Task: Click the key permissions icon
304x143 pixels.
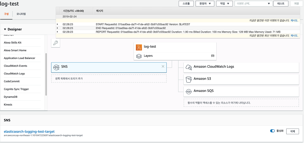Action: (x=55, y=43)
